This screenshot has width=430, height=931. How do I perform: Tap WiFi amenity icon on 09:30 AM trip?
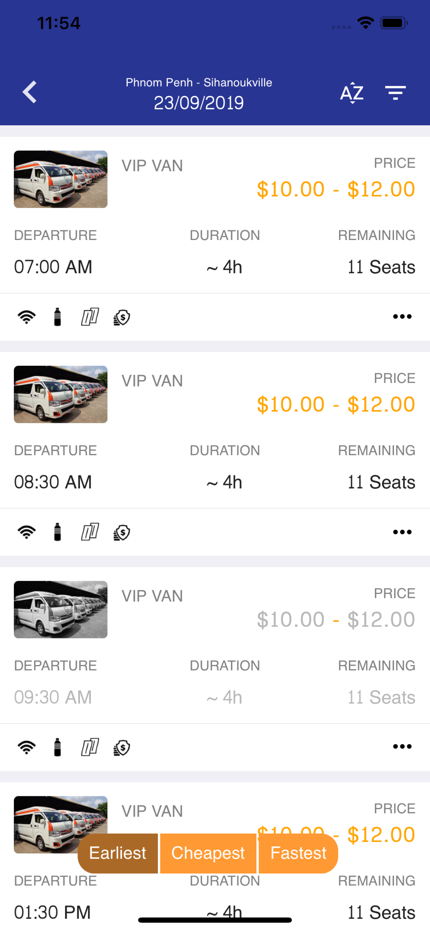pos(27,747)
